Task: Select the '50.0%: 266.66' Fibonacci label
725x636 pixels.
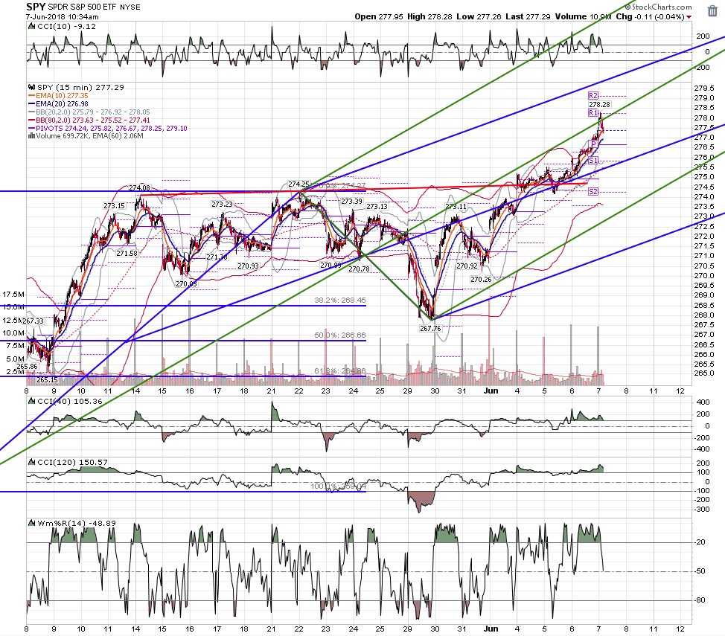Action: click(x=340, y=335)
